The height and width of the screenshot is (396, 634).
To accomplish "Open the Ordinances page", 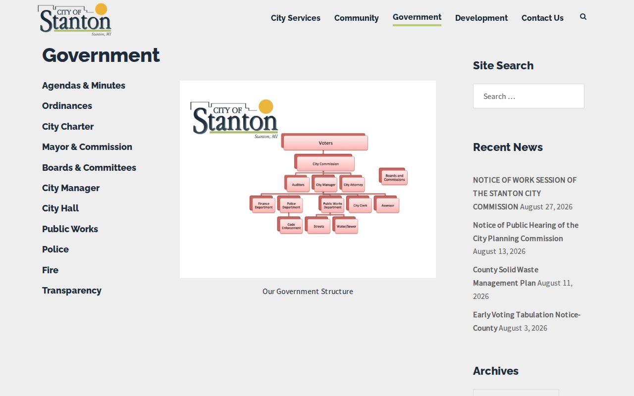I will (67, 105).
